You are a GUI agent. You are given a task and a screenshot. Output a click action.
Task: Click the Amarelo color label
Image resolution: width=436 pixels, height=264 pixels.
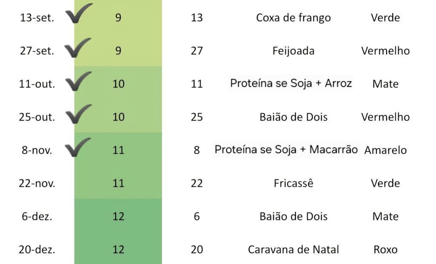click(x=385, y=150)
